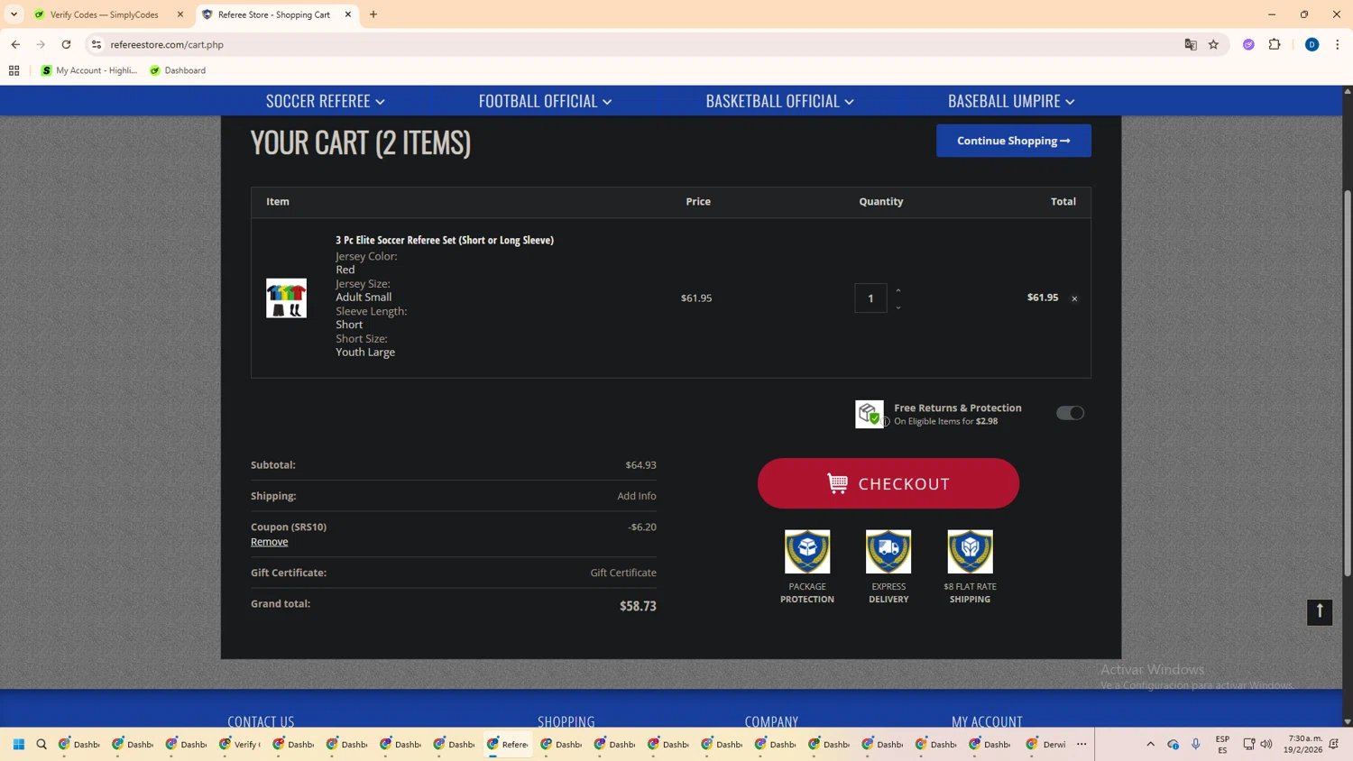View site information icon
1353x761 pixels.
coord(97,44)
